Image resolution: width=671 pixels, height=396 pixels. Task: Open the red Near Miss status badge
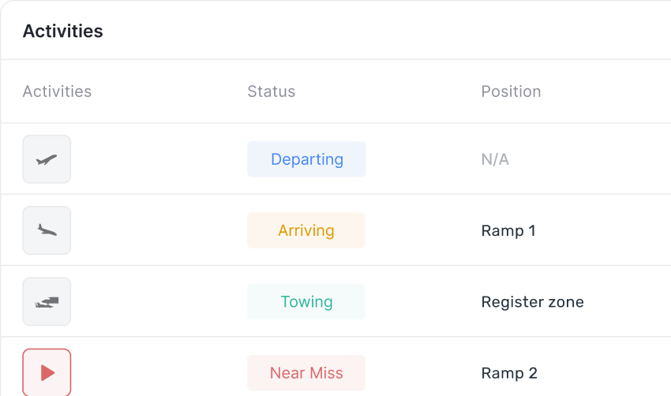click(306, 373)
